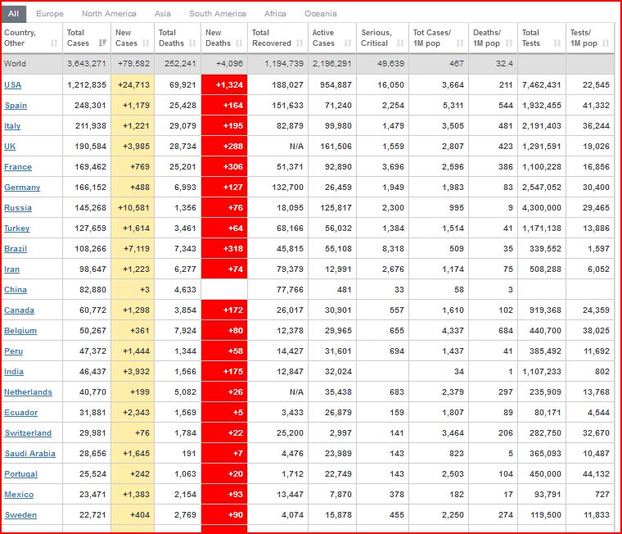Open the Peru link
The height and width of the screenshot is (534, 622).
[x=13, y=351]
